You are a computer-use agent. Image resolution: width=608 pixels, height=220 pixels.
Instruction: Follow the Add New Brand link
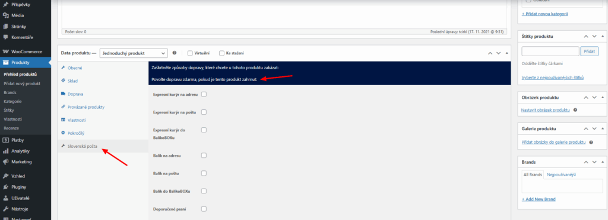[539, 199]
